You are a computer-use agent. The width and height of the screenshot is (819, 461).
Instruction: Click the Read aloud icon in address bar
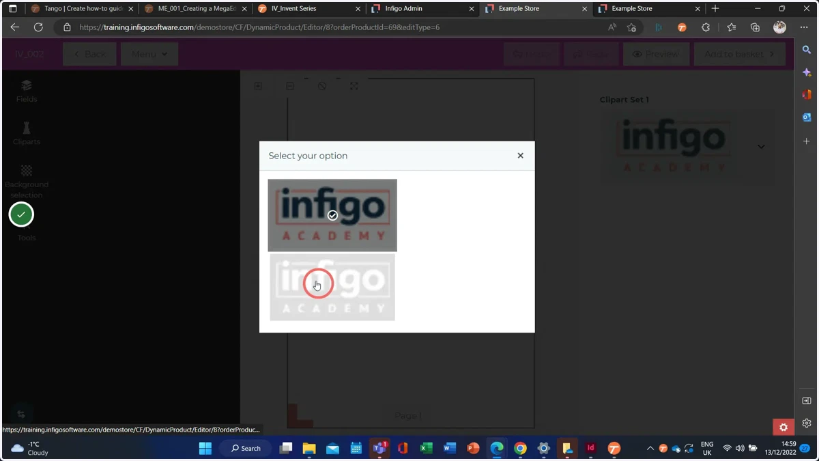[612, 27]
